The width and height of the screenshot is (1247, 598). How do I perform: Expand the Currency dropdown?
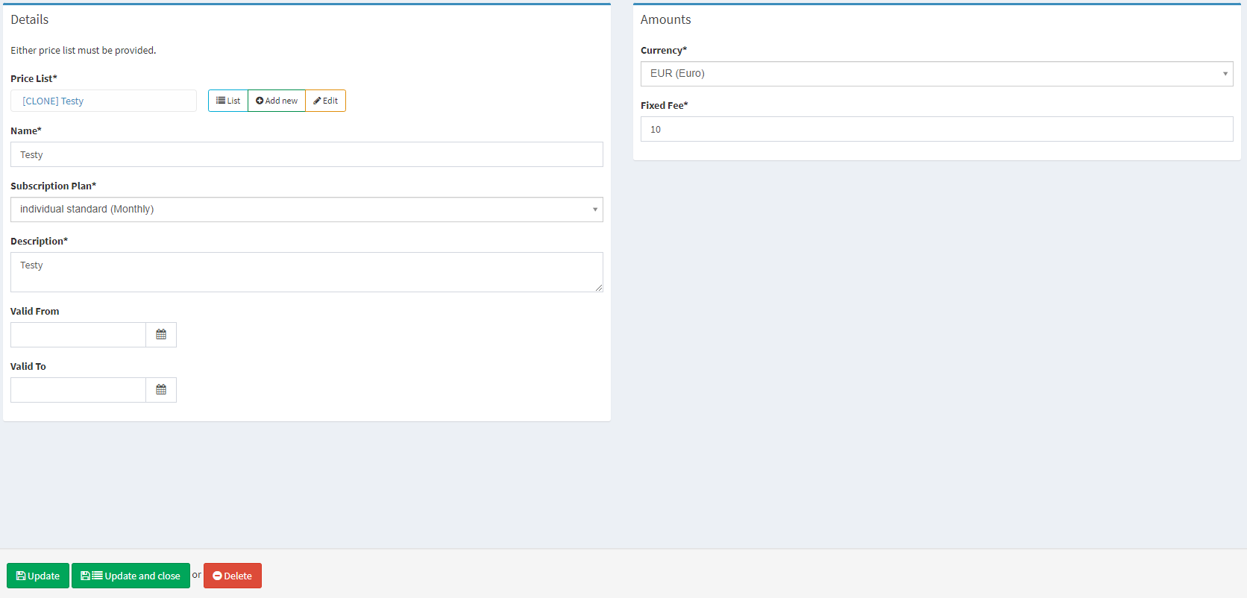click(936, 74)
